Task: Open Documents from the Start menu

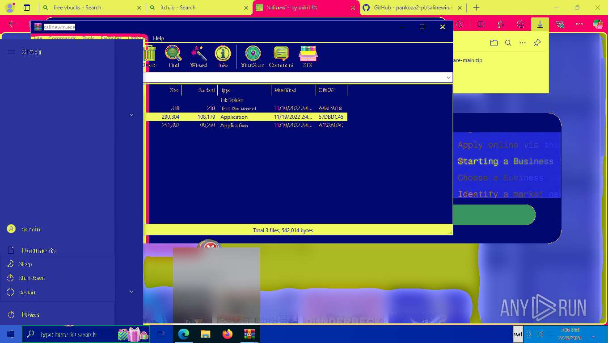Action: pos(57,250)
